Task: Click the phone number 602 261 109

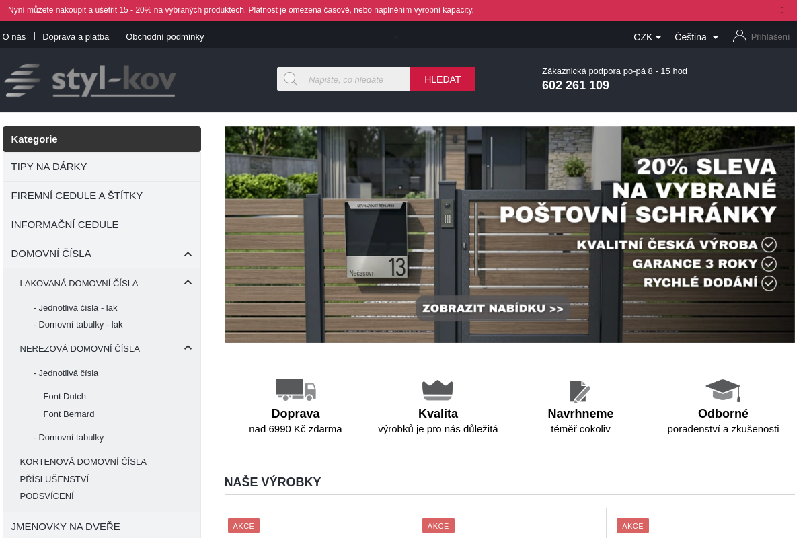Action: click(x=576, y=85)
